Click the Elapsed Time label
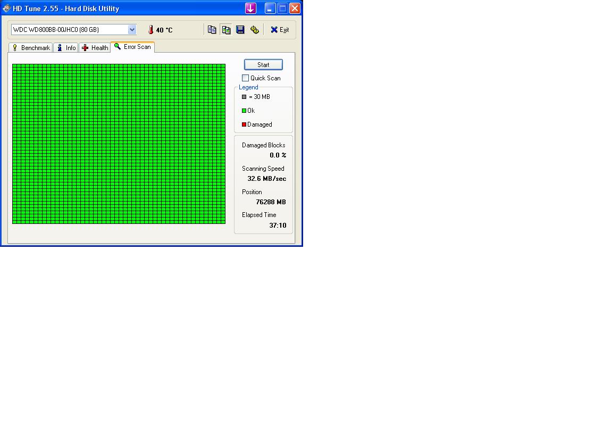 point(259,215)
